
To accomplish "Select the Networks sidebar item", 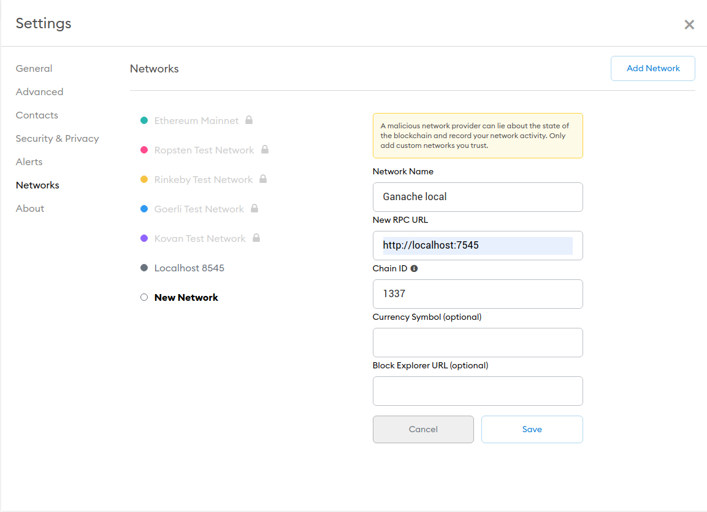I will 37,185.
